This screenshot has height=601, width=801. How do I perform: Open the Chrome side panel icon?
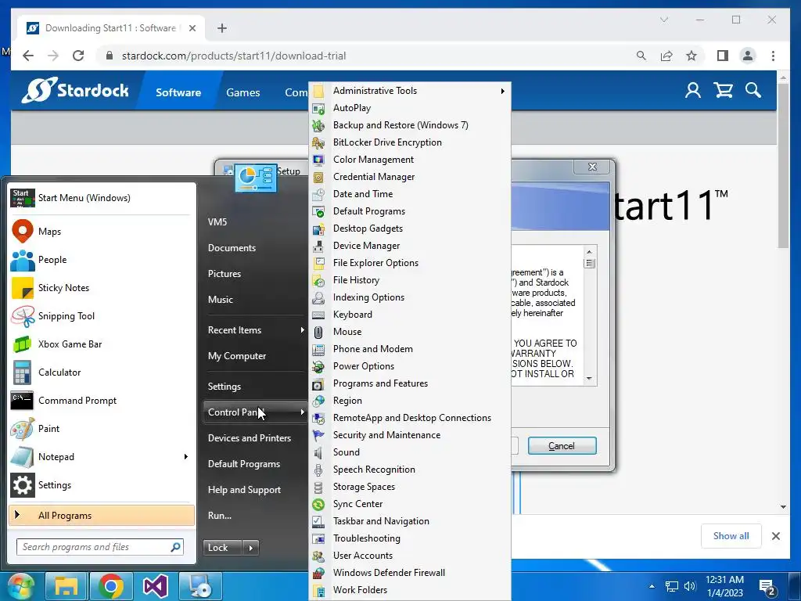(722, 56)
